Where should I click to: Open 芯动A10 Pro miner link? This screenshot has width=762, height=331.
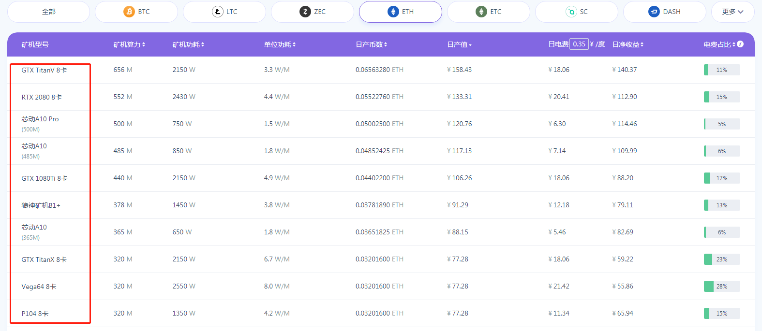click(x=40, y=119)
